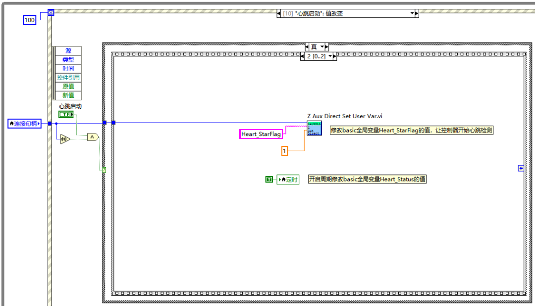Screen dimensions: 535x306
Task: Select the 心跳启动 boolean TF terminal
Action: point(65,114)
